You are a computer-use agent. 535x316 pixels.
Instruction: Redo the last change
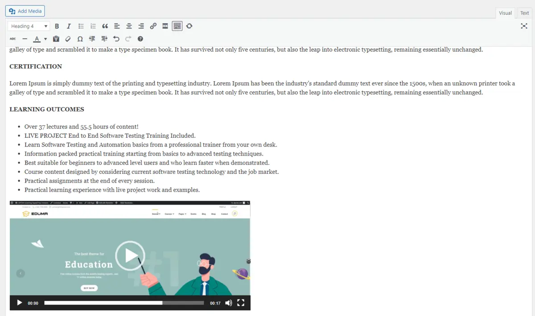click(x=128, y=39)
